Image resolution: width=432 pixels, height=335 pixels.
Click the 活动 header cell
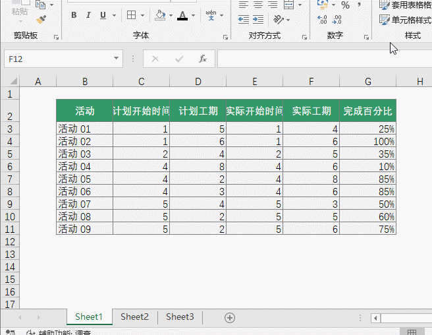(x=84, y=111)
